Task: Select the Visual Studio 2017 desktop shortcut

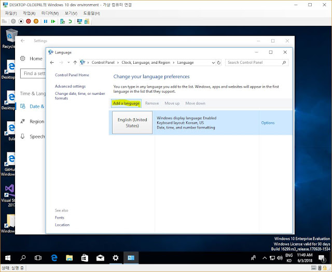Action: coord(8,196)
